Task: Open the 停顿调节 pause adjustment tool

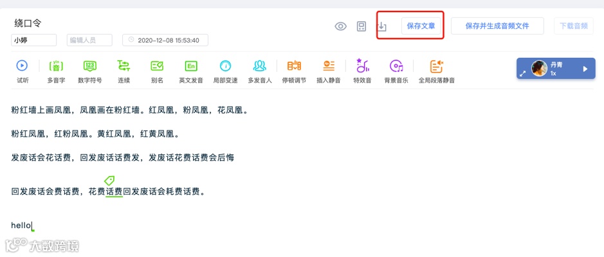Action: point(295,66)
